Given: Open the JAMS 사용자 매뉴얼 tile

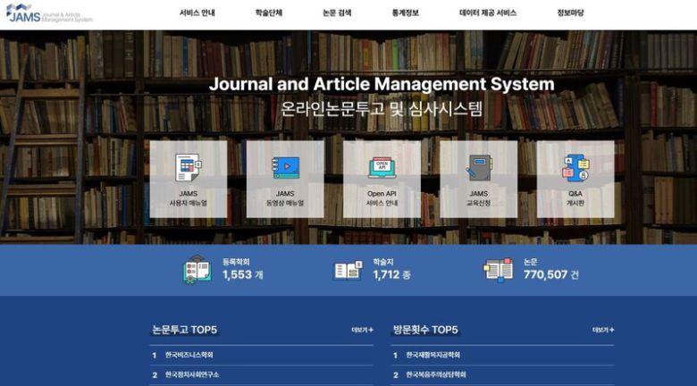Looking at the screenshot, I should click(189, 179).
